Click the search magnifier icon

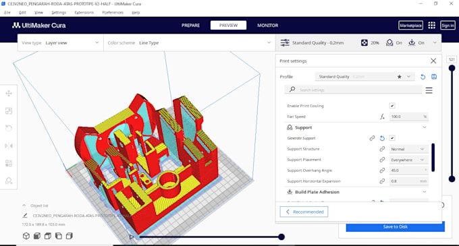(x=292, y=90)
